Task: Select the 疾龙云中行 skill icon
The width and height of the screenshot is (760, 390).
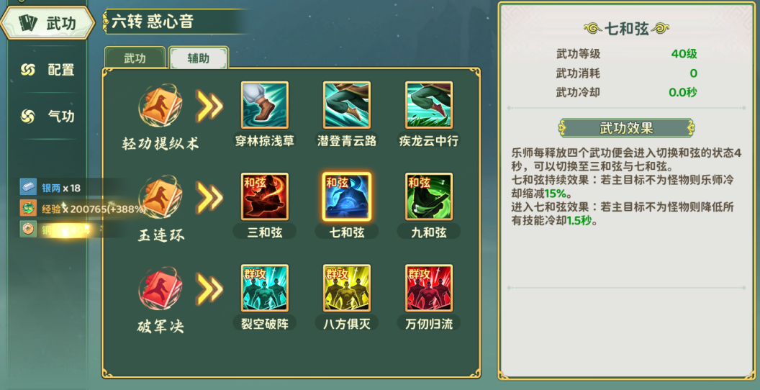Action: pyautogui.click(x=429, y=104)
